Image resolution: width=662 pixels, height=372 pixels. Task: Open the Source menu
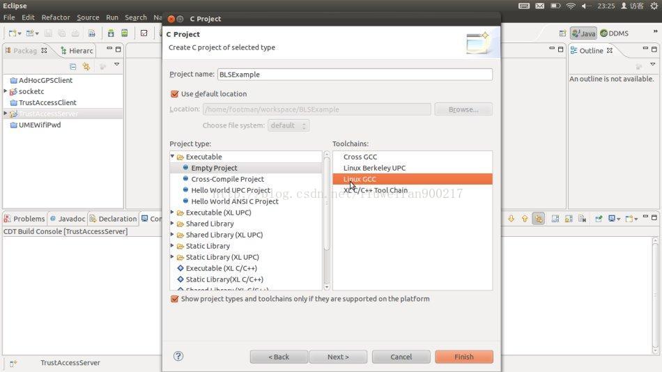click(x=88, y=17)
